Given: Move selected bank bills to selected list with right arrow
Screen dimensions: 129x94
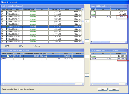Looking at the screenshot, I should coord(87,21).
